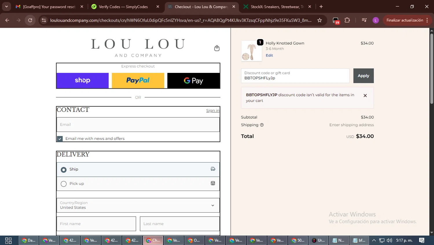The image size is (434, 245).
Task: Dismiss the invalid discount code message
Action: (x=365, y=95)
